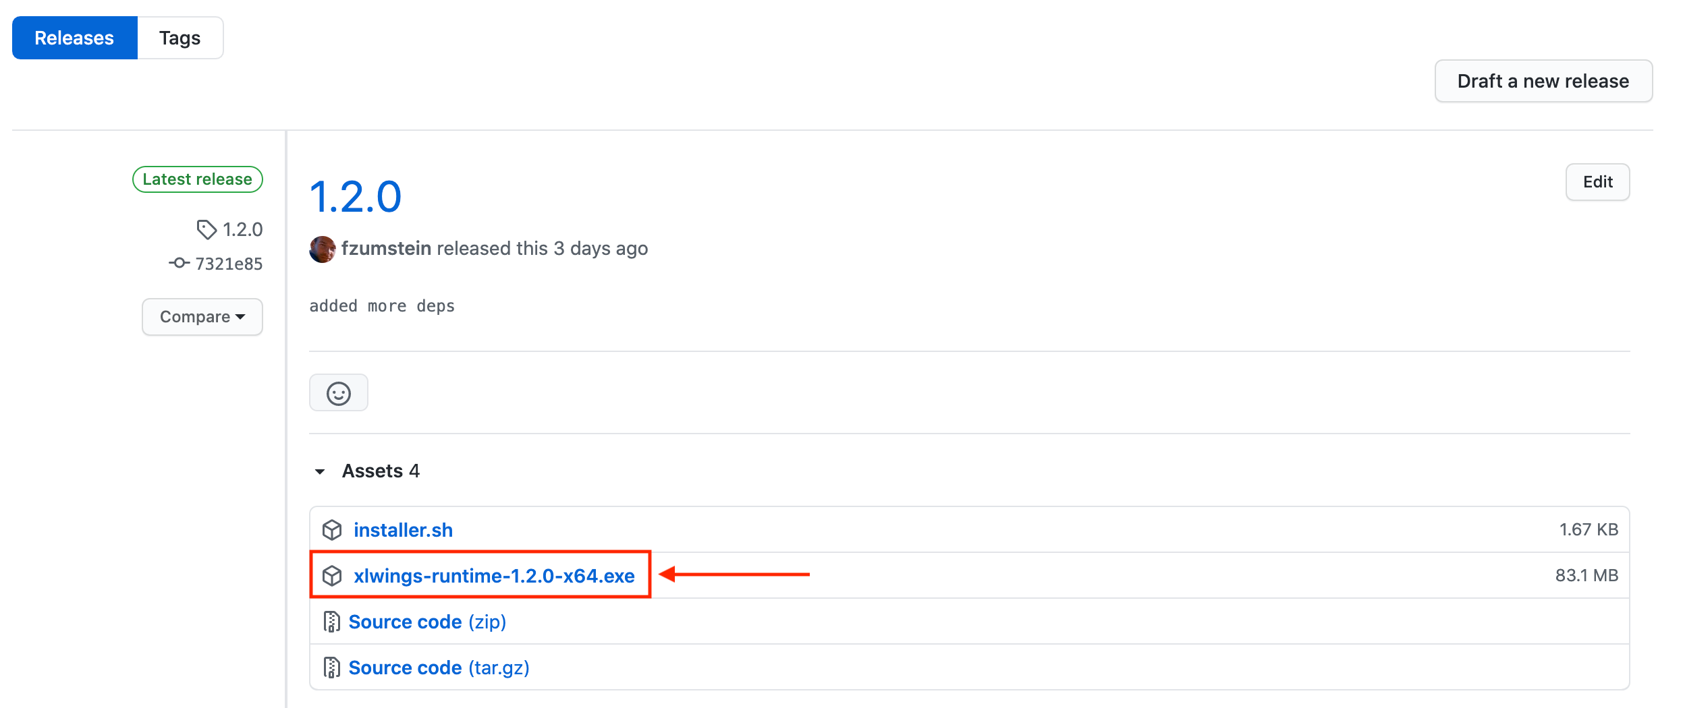Open commit 7321e85 link
This screenshot has width=1683, height=708.
(229, 264)
